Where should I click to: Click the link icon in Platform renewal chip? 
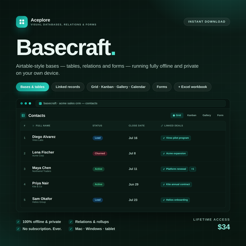[164, 169]
